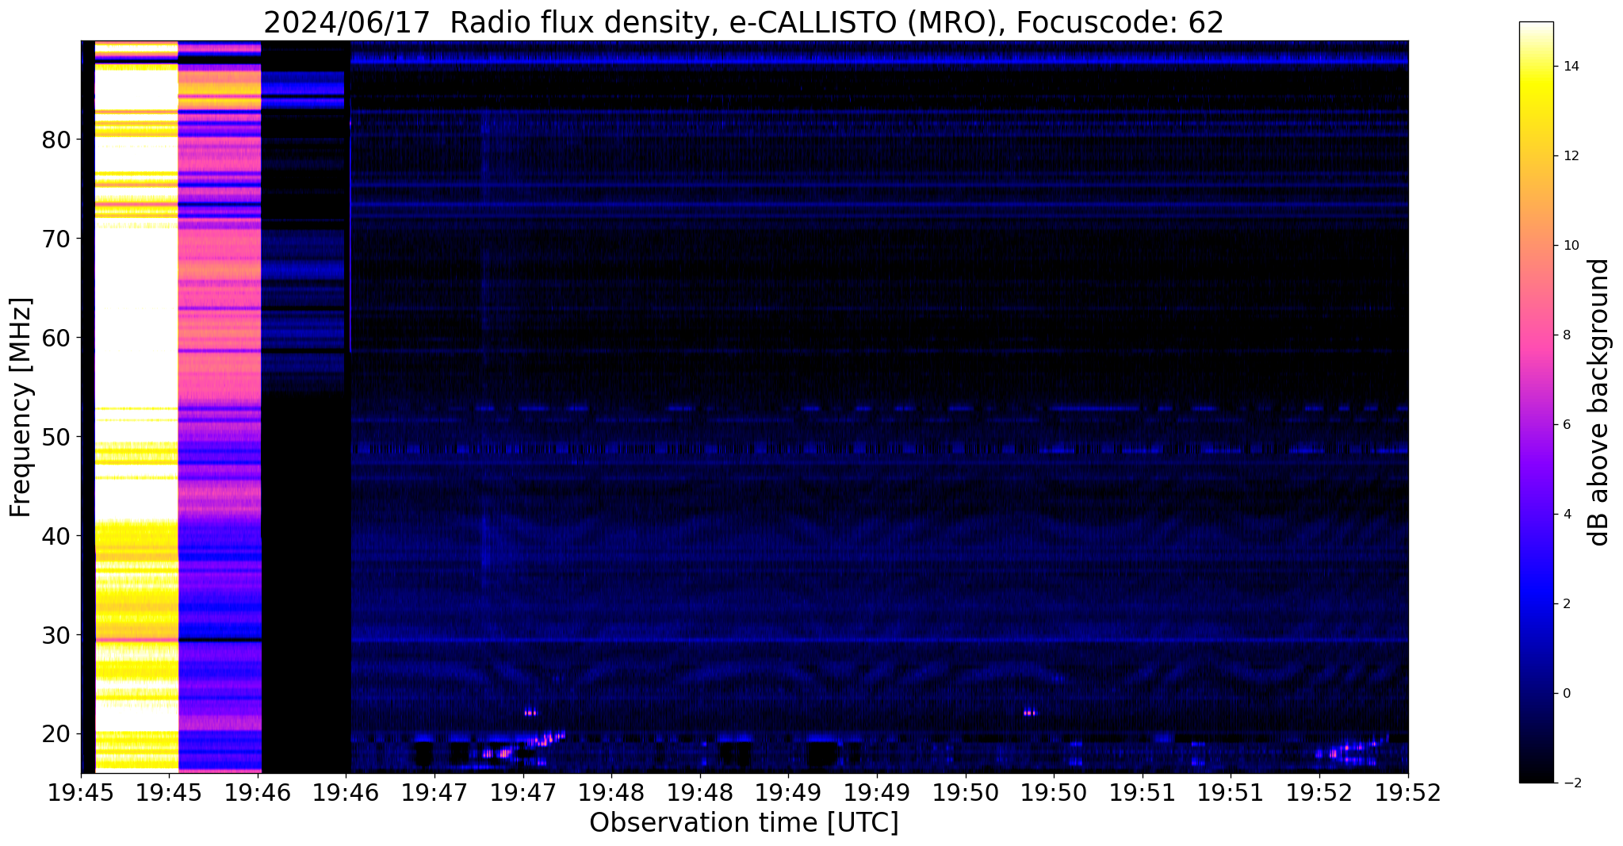Click the small burst spot near 22 MHz at 19:50
This screenshot has height=846, width=1623.
[1029, 713]
